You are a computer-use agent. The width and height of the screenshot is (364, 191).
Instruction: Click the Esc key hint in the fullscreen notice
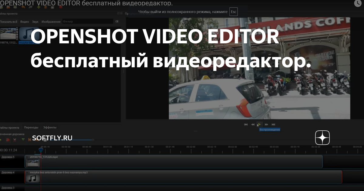233,12
